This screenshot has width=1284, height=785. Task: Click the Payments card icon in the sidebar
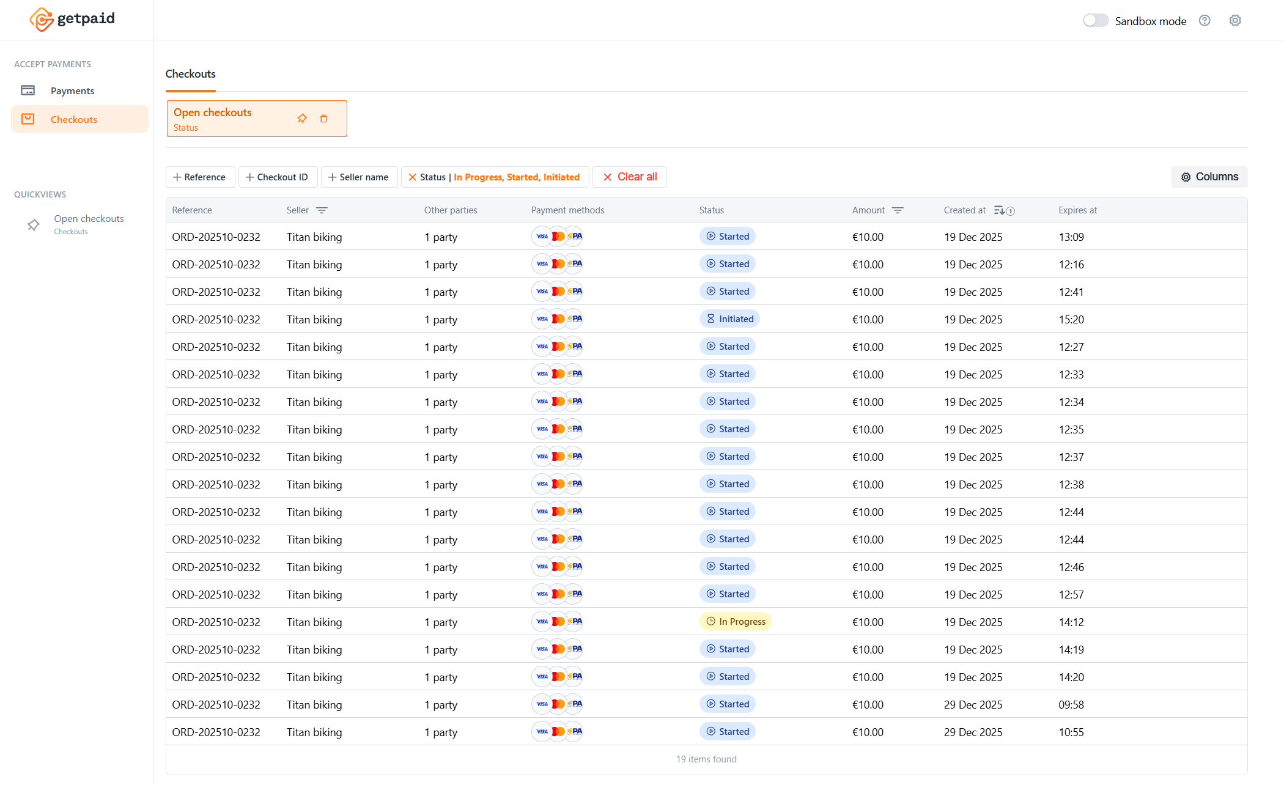(x=28, y=90)
